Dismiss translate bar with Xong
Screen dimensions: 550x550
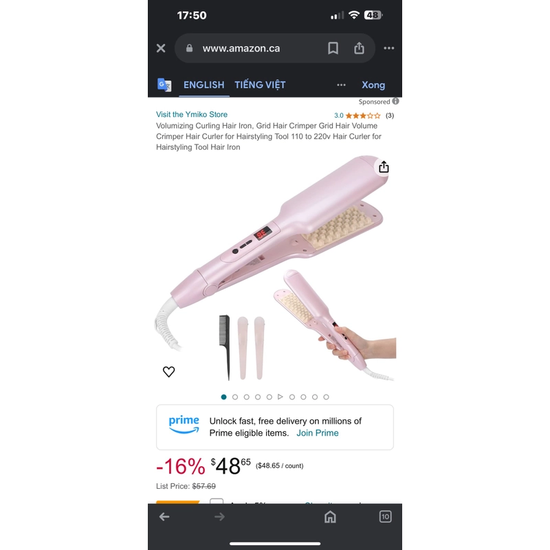pyautogui.click(x=373, y=85)
